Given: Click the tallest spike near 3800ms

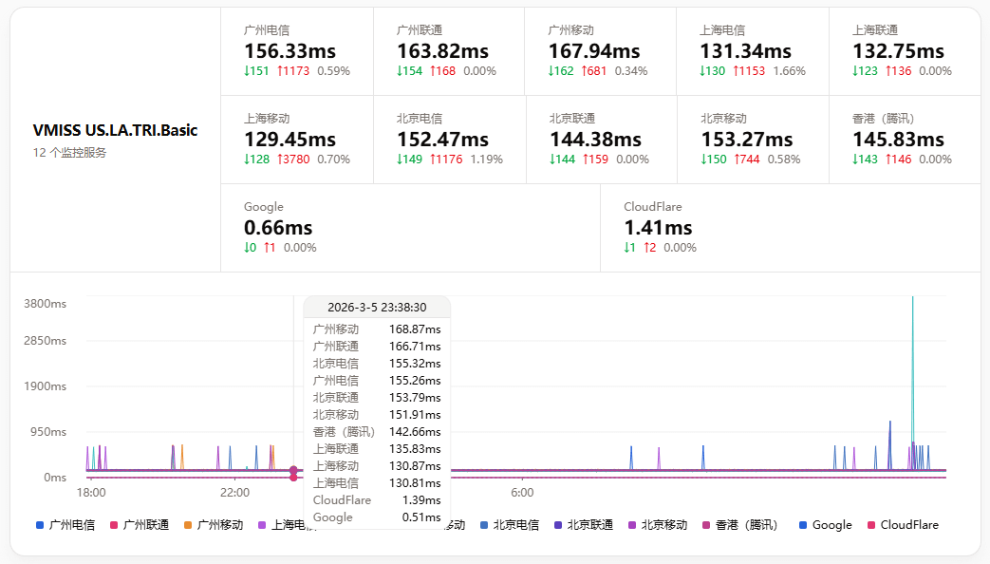Looking at the screenshot, I should click(x=912, y=300).
